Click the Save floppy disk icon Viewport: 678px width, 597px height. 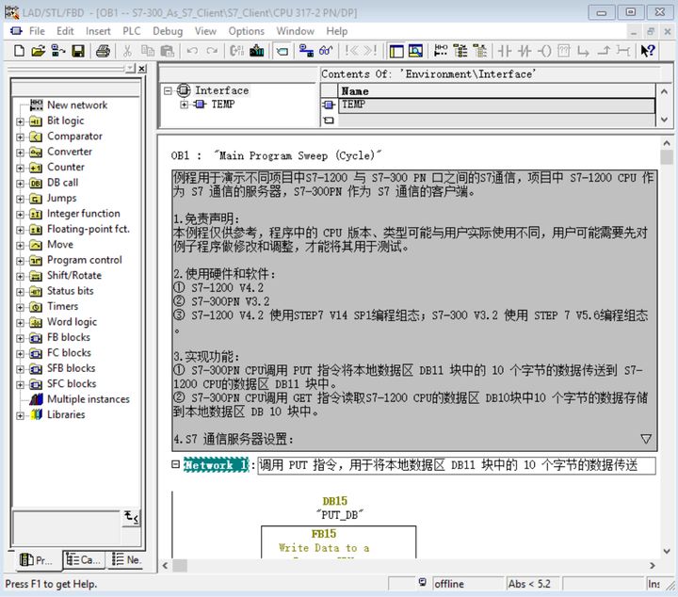tap(78, 51)
